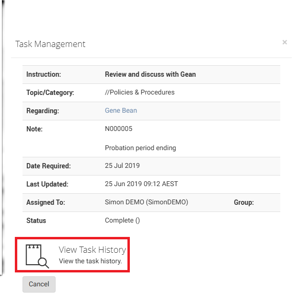Close the Task Management dialog with X

click(x=285, y=43)
